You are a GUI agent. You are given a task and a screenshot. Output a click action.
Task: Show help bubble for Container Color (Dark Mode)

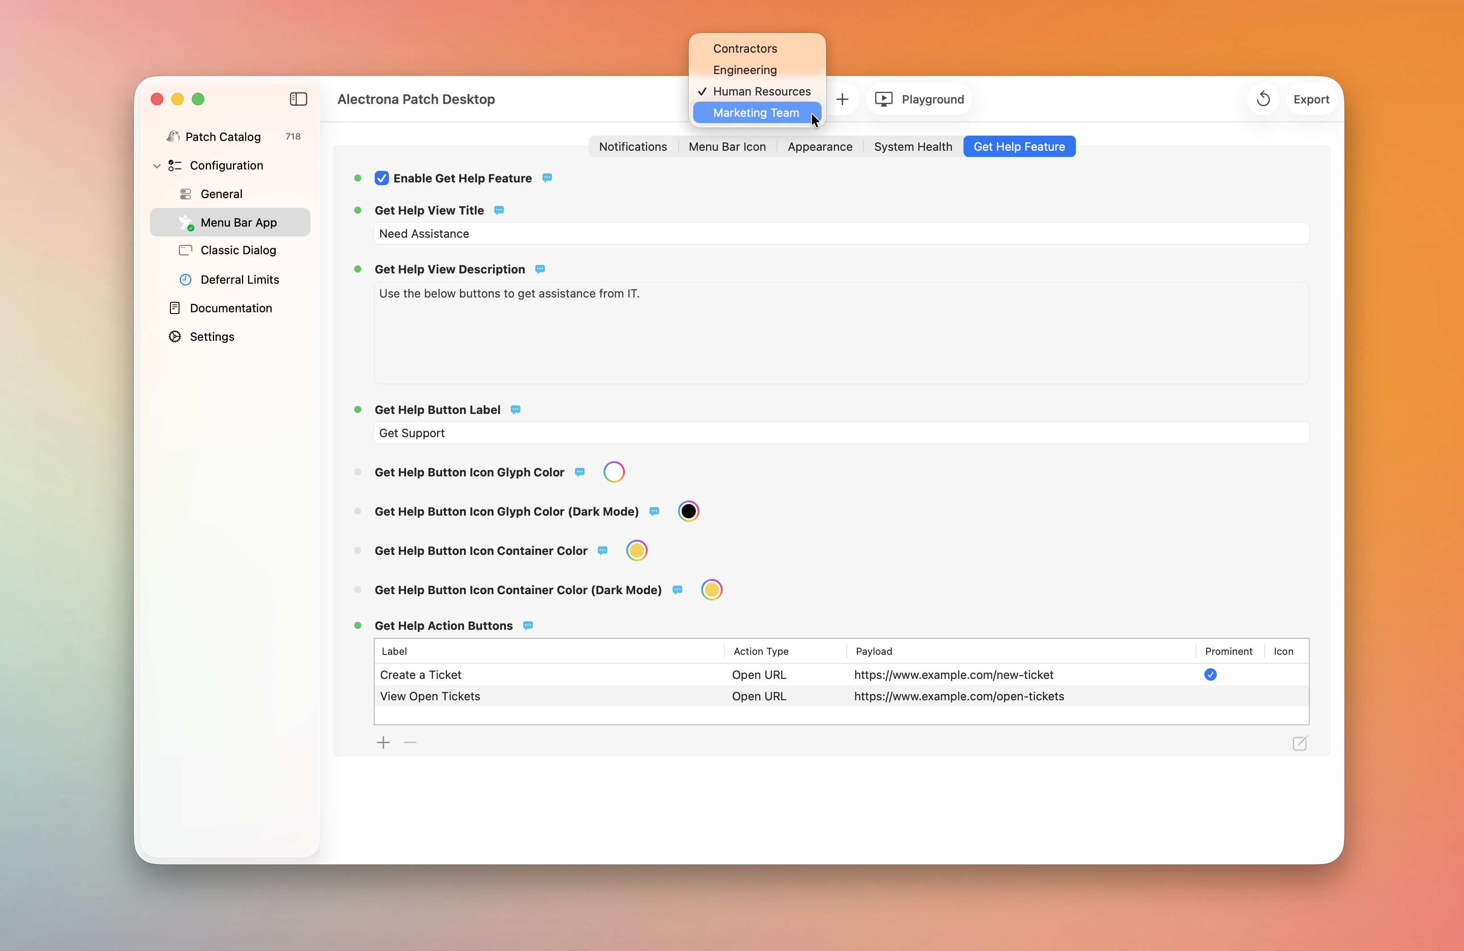point(677,589)
